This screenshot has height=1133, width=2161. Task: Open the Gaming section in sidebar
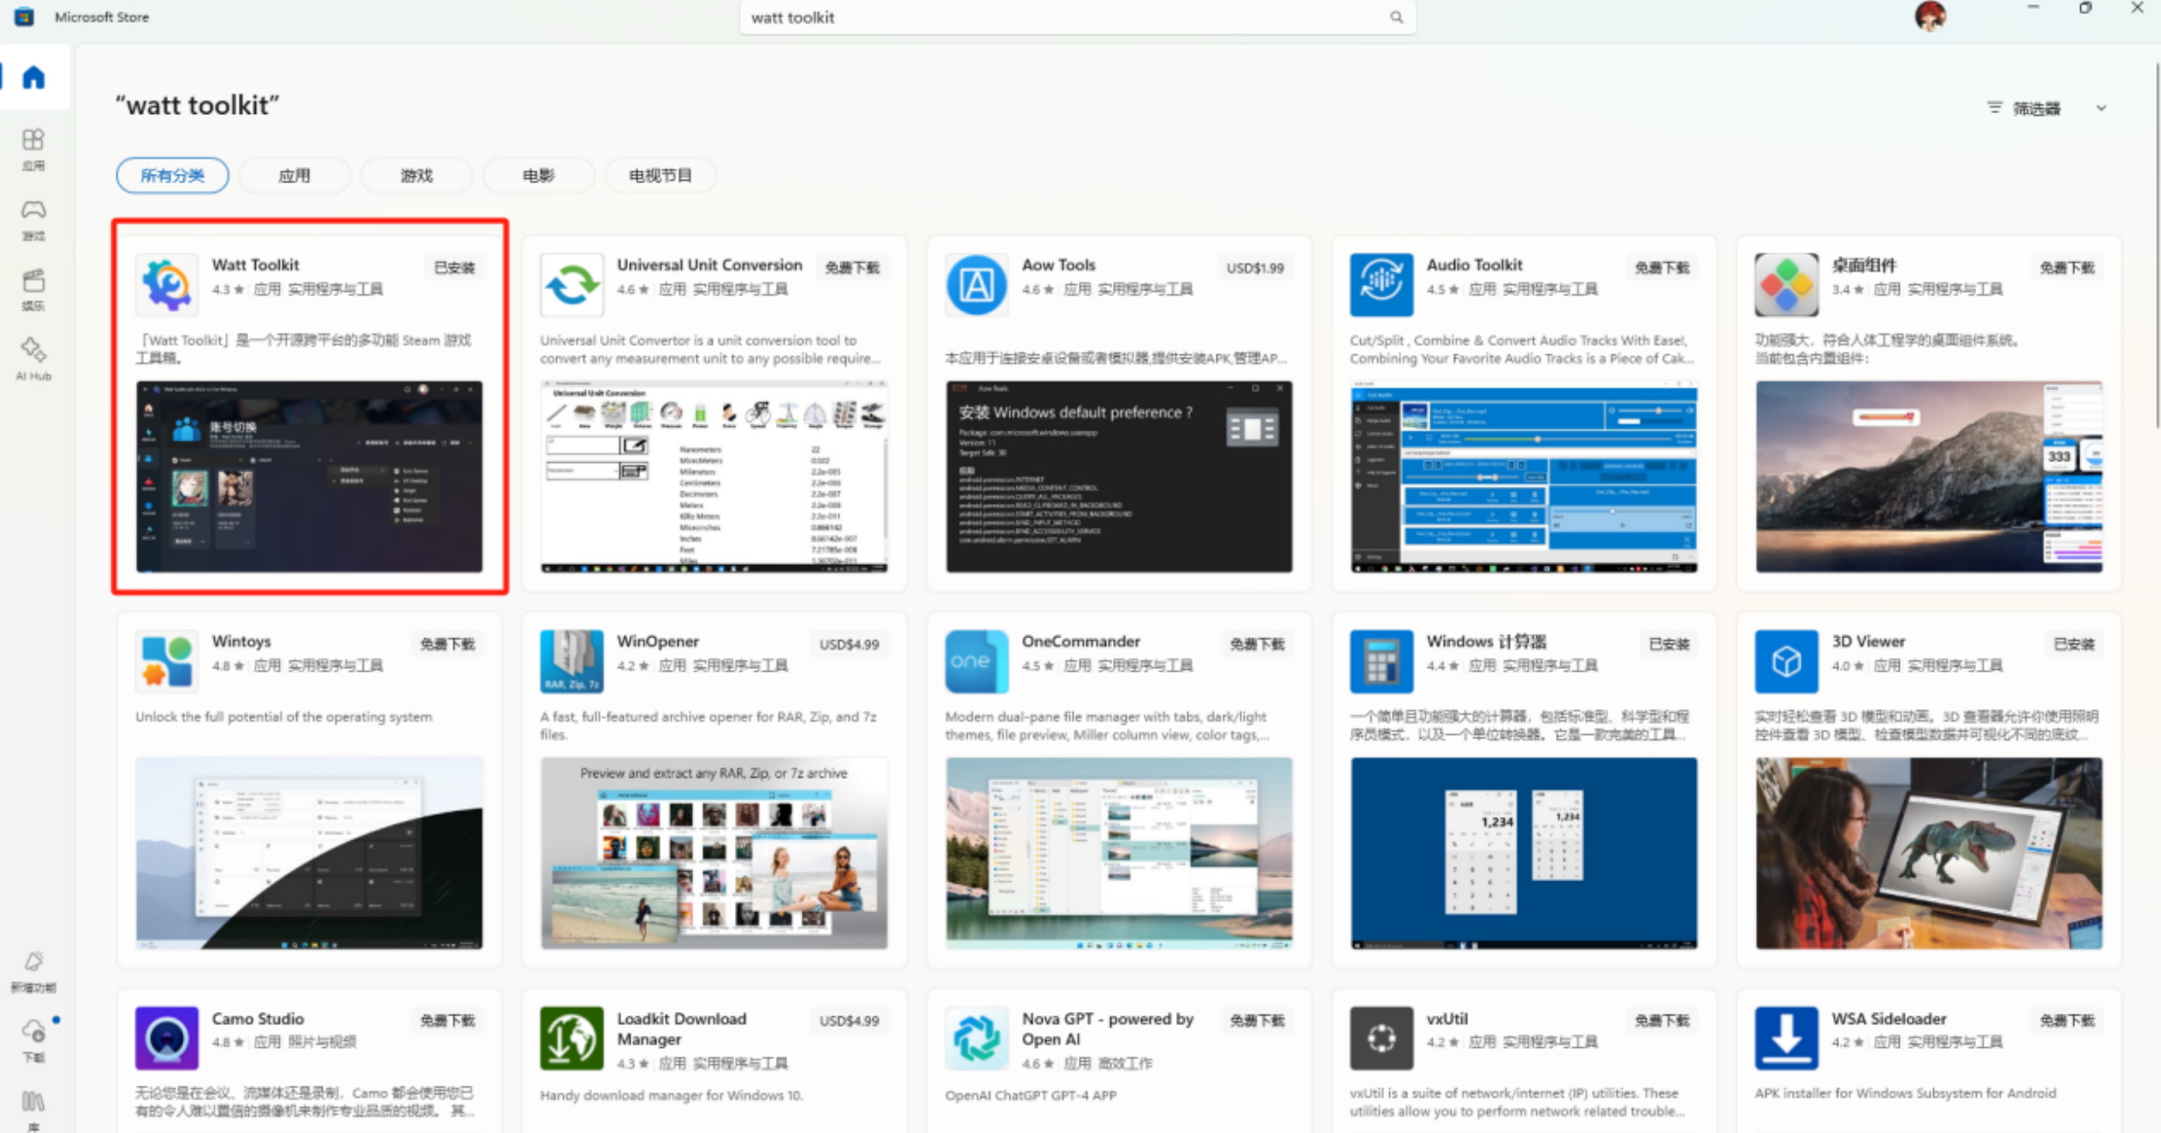click(33, 219)
